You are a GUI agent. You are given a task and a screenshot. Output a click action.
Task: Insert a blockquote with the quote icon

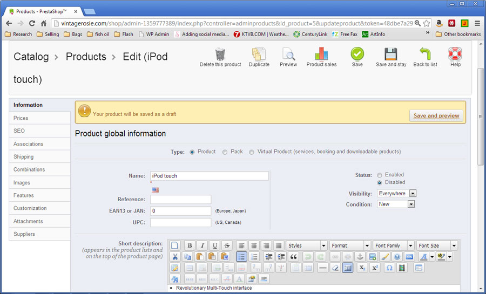pyautogui.click(x=293, y=257)
